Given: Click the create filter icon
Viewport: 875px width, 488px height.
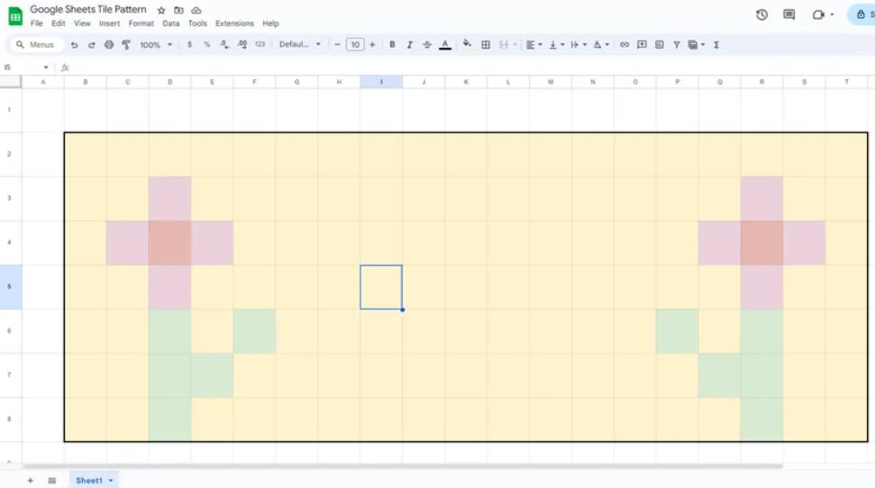Looking at the screenshot, I should tap(677, 45).
